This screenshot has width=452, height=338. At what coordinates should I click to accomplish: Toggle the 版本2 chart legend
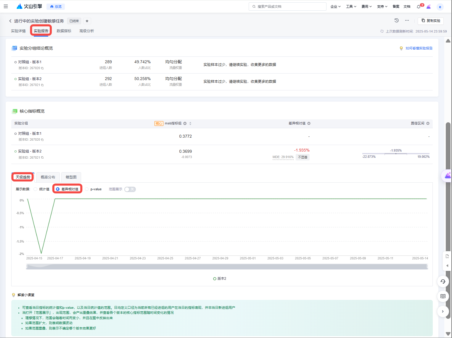(220, 279)
